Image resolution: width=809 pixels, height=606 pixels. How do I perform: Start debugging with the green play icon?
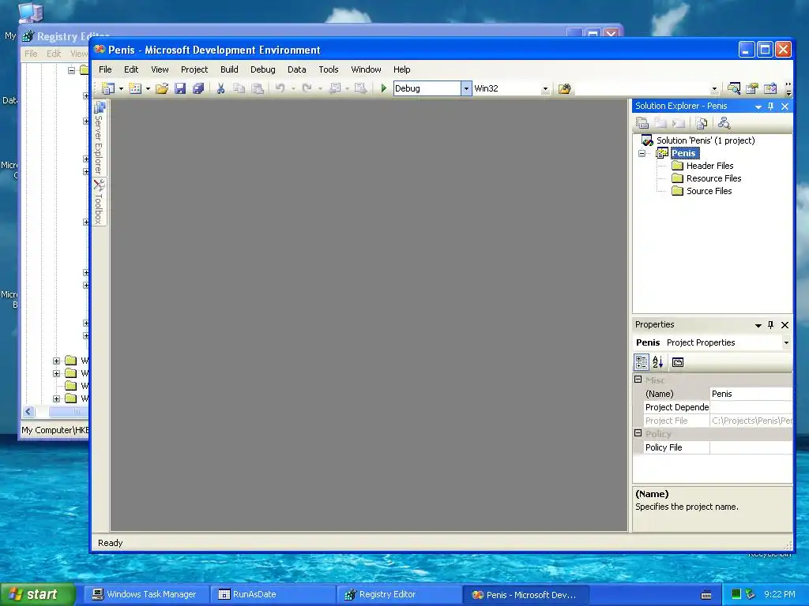383,88
